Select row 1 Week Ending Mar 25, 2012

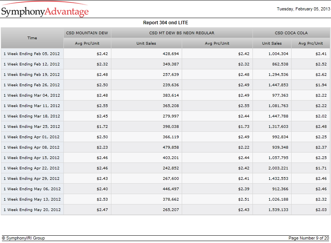165,127
